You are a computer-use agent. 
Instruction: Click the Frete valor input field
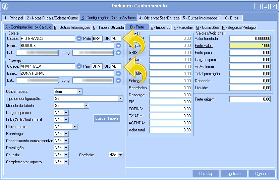click(x=250, y=46)
